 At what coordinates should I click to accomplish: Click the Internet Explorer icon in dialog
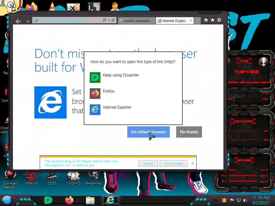95,110
